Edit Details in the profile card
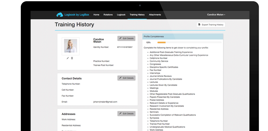 click(126, 38)
